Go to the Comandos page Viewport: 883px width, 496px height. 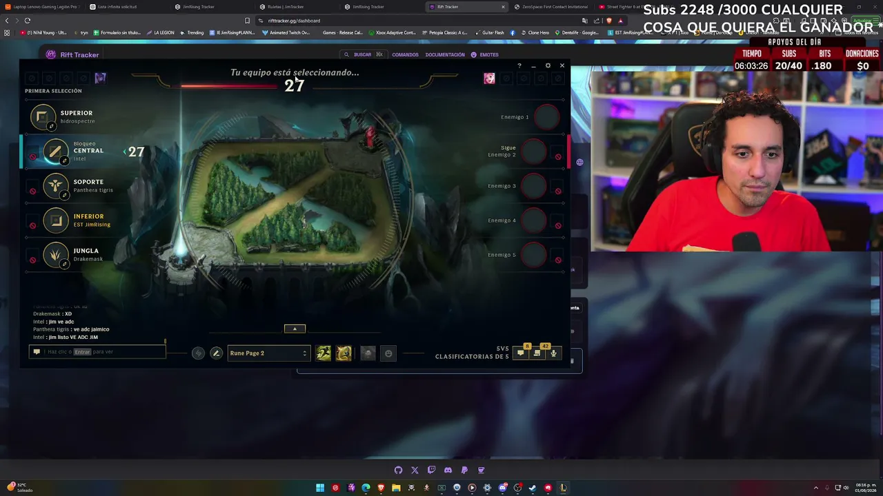(405, 54)
